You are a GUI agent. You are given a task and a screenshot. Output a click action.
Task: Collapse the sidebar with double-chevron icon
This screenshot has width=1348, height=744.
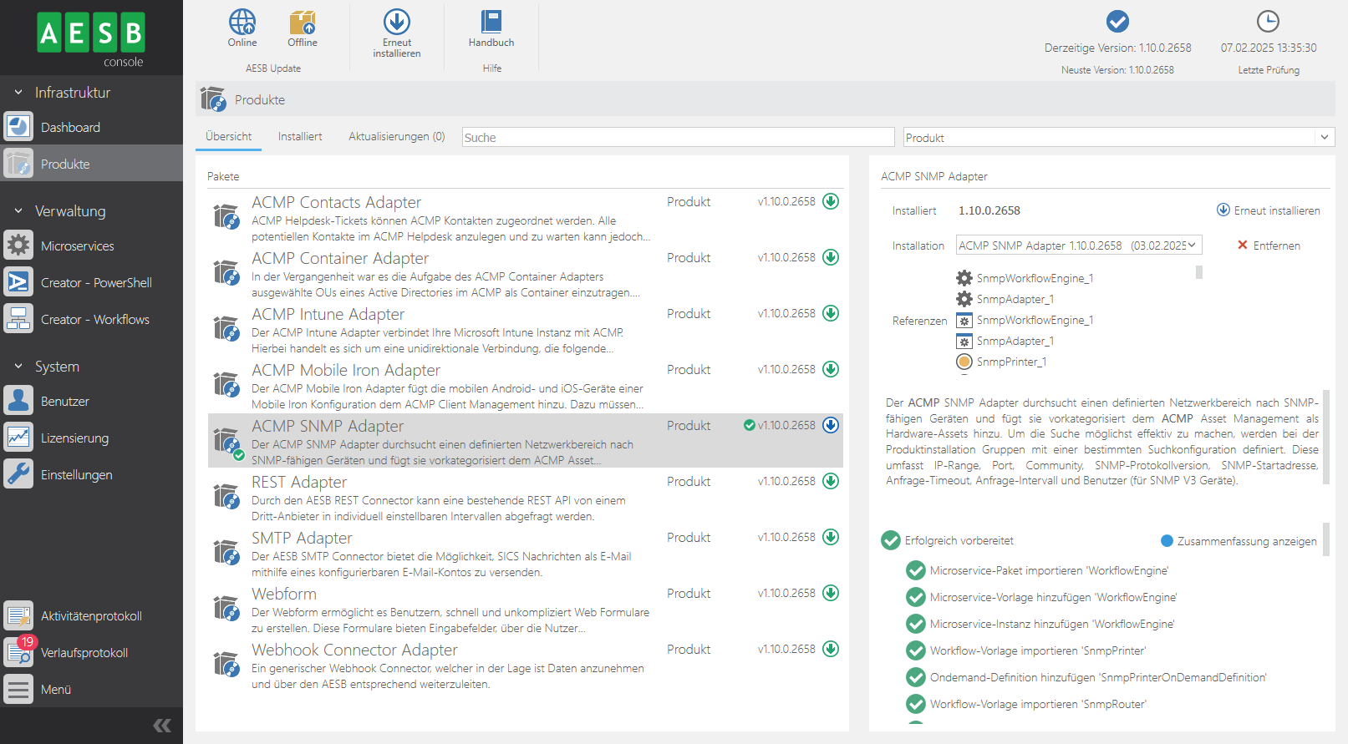pos(162,726)
